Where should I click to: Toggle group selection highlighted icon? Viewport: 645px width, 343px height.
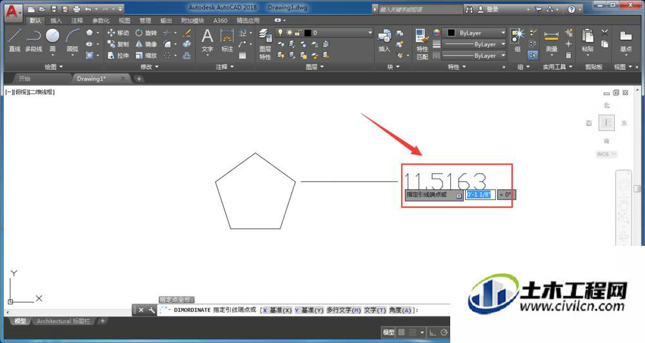pos(533,55)
